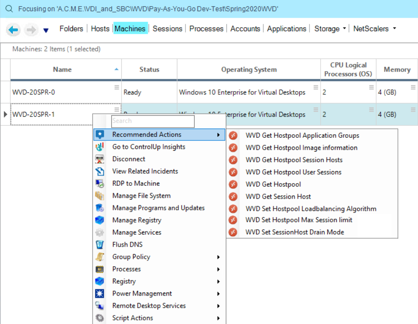Expand the Power Management submenu arrow

tap(218, 294)
